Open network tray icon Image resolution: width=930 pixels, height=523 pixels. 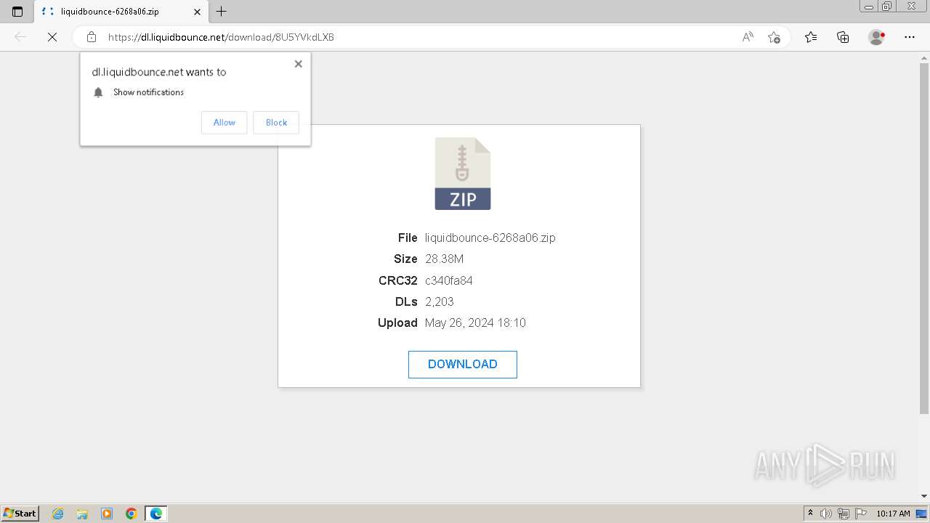(x=843, y=514)
